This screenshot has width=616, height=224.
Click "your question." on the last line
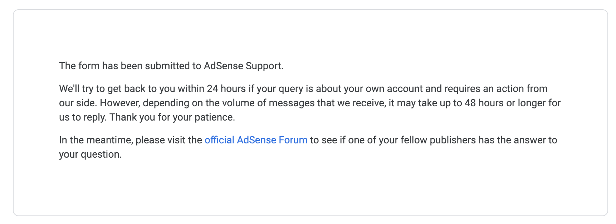[91, 154]
